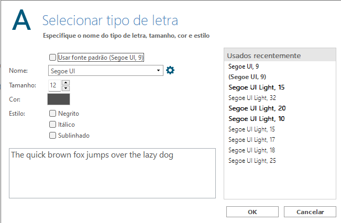Open the Cor color swatch
Screen dimensions: 341x223
(x=59, y=99)
